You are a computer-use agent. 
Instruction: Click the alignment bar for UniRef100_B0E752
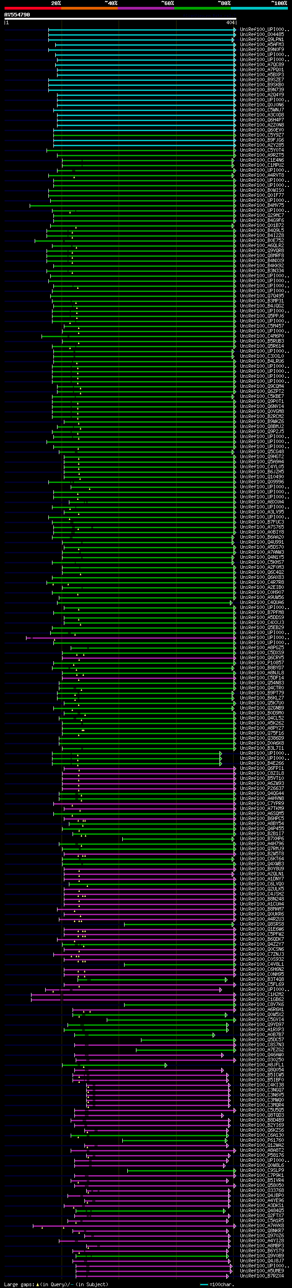(135, 240)
